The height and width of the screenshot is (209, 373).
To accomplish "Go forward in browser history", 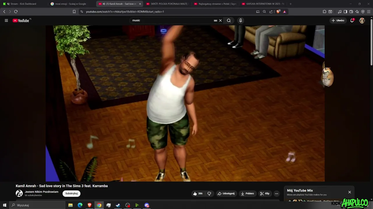I will [x=10, y=12].
